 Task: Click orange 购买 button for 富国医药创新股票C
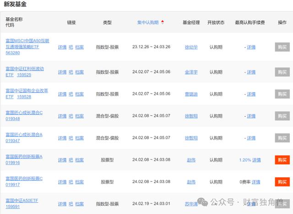tap(282, 182)
